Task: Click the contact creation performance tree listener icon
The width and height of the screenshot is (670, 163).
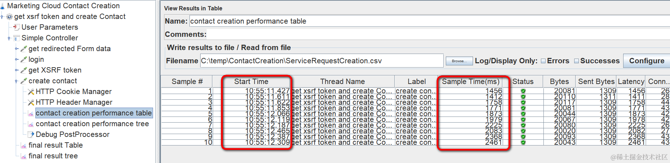Action: 31,124
